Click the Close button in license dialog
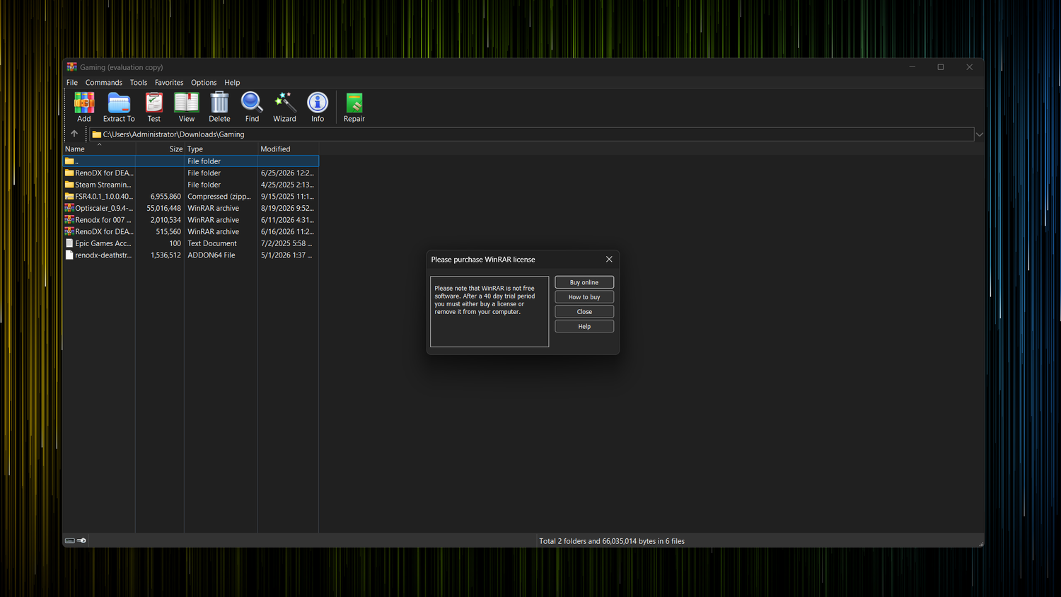The width and height of the screenshot is (1061, 597). coord(584,312)
